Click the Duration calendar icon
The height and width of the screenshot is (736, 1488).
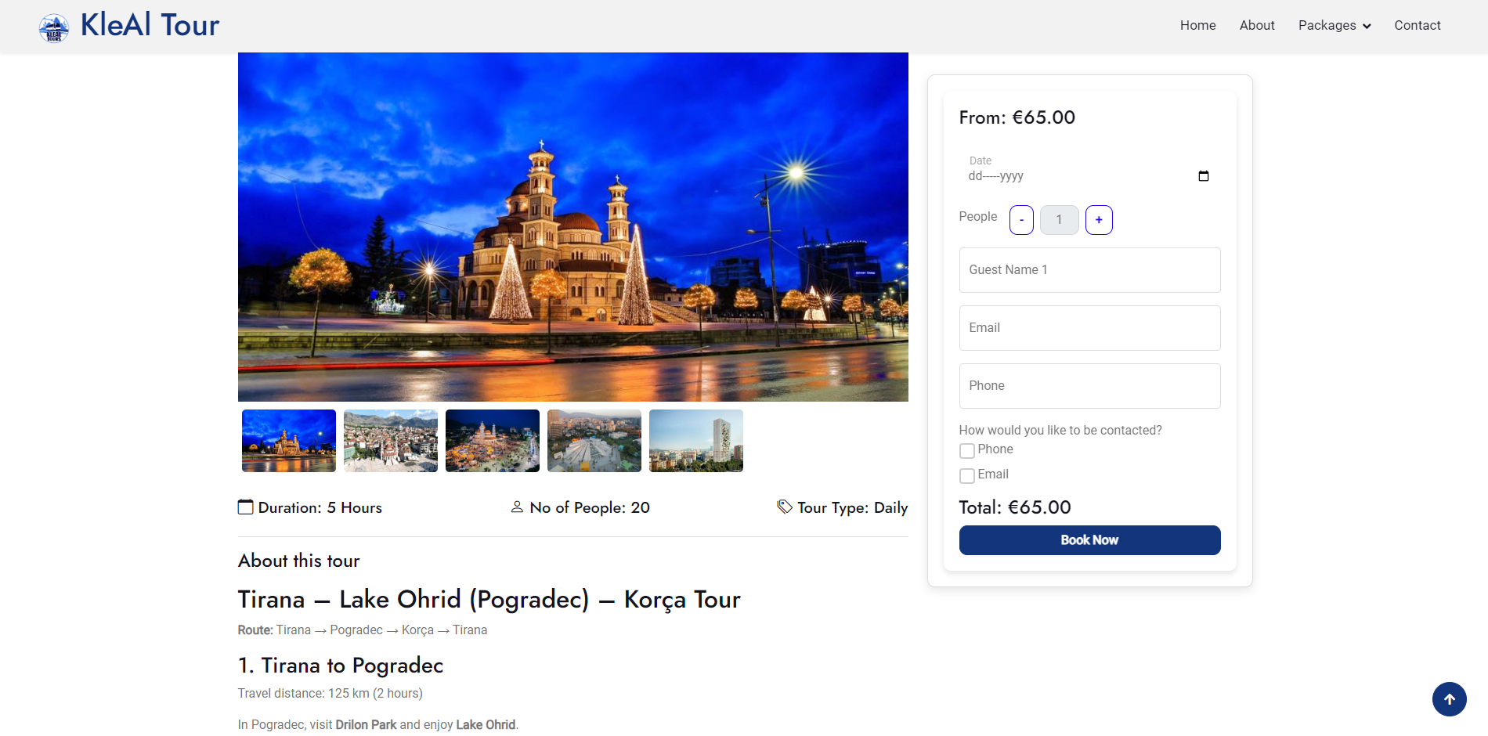click(246, 507)
